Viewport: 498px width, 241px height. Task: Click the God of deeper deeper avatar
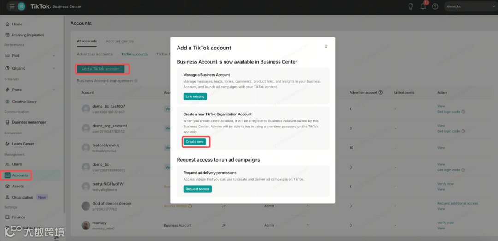86,206
